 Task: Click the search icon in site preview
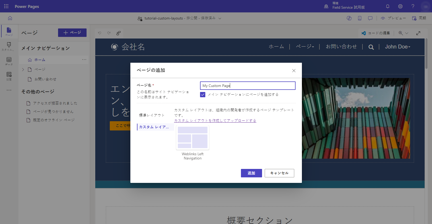tap(371, 47)
